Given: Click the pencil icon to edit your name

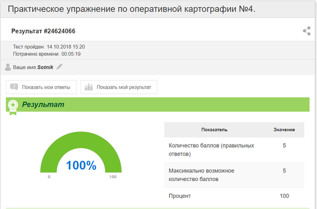Looking at the screenshot, I should pyautogui.click(x=59, y=67).
